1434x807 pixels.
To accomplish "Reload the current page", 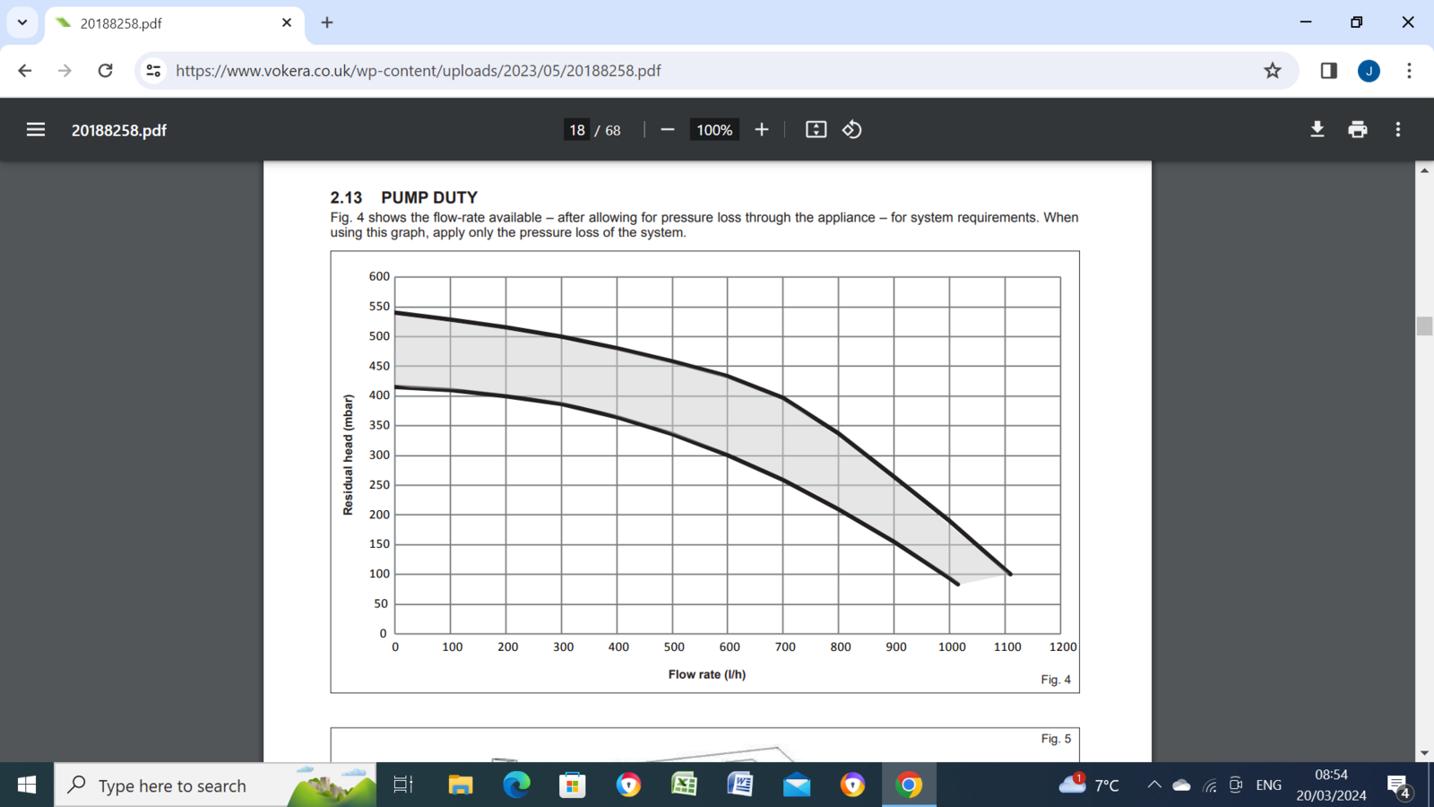I will (105, 70).
